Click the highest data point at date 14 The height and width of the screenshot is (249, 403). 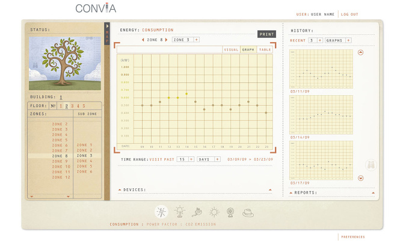(x=186, y=94)
